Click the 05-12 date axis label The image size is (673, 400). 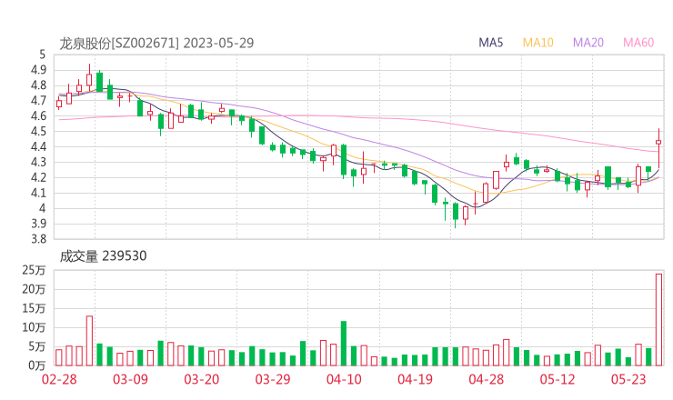coord(556,379)
